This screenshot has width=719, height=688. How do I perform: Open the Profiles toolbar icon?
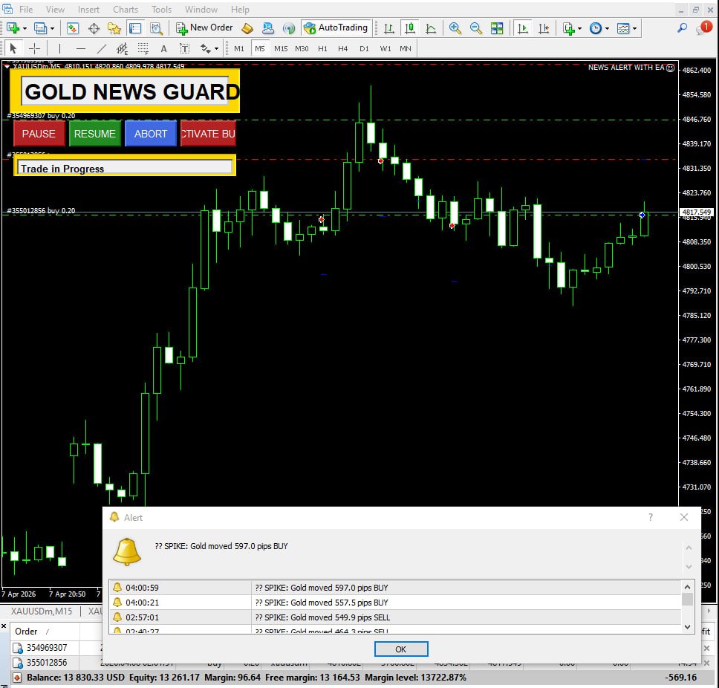(40, 28)
